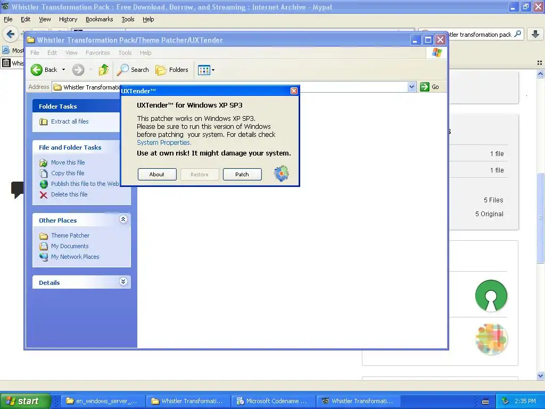Click the Mypal tab grid icon

pos(540,63)
